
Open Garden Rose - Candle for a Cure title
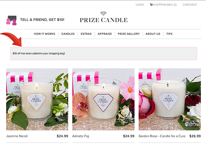coord(162,136)
